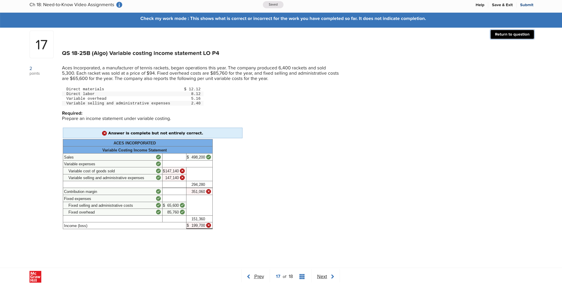Click red X beside 147,140 selling expenses value
562x285 pixels.
182,178
